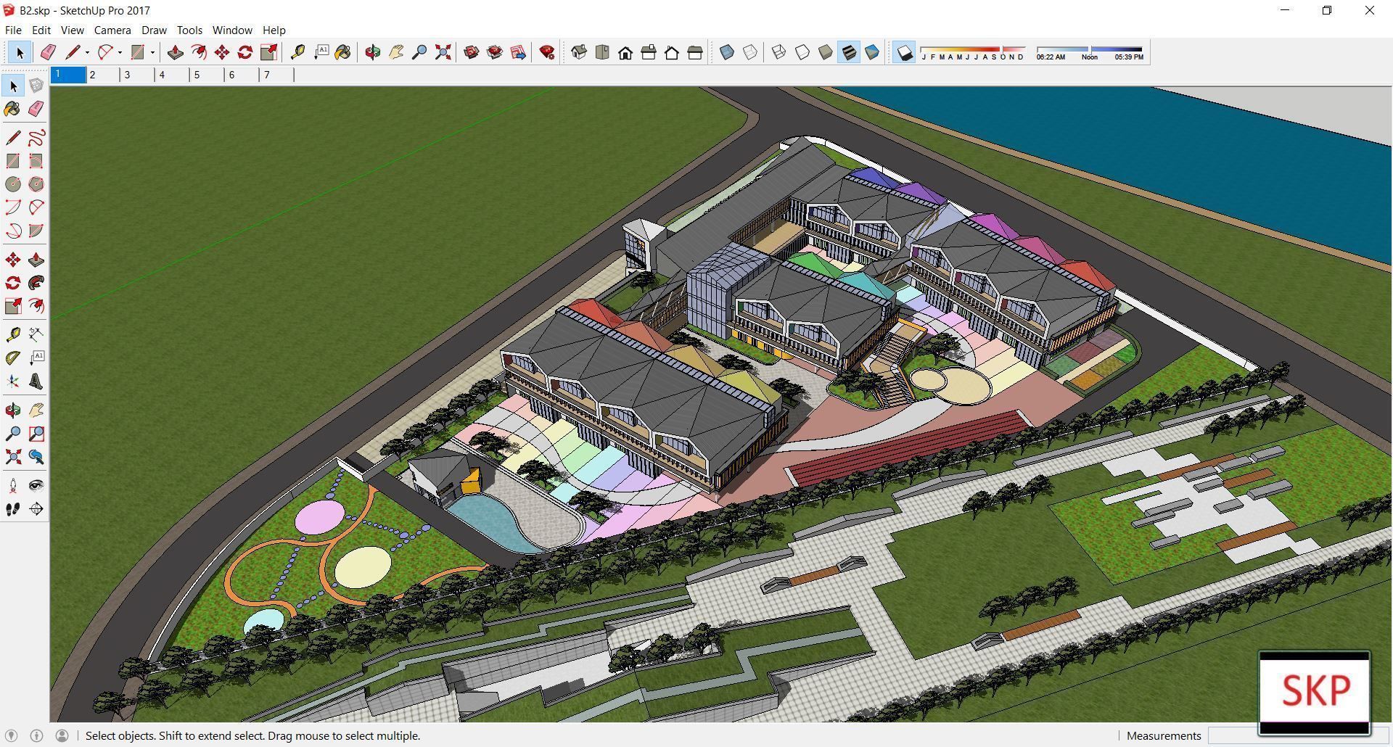Image resolution: width=1393 pixels, height=747 pixels.
Task: Switch to Shaded face style
Action: (826, 52)
